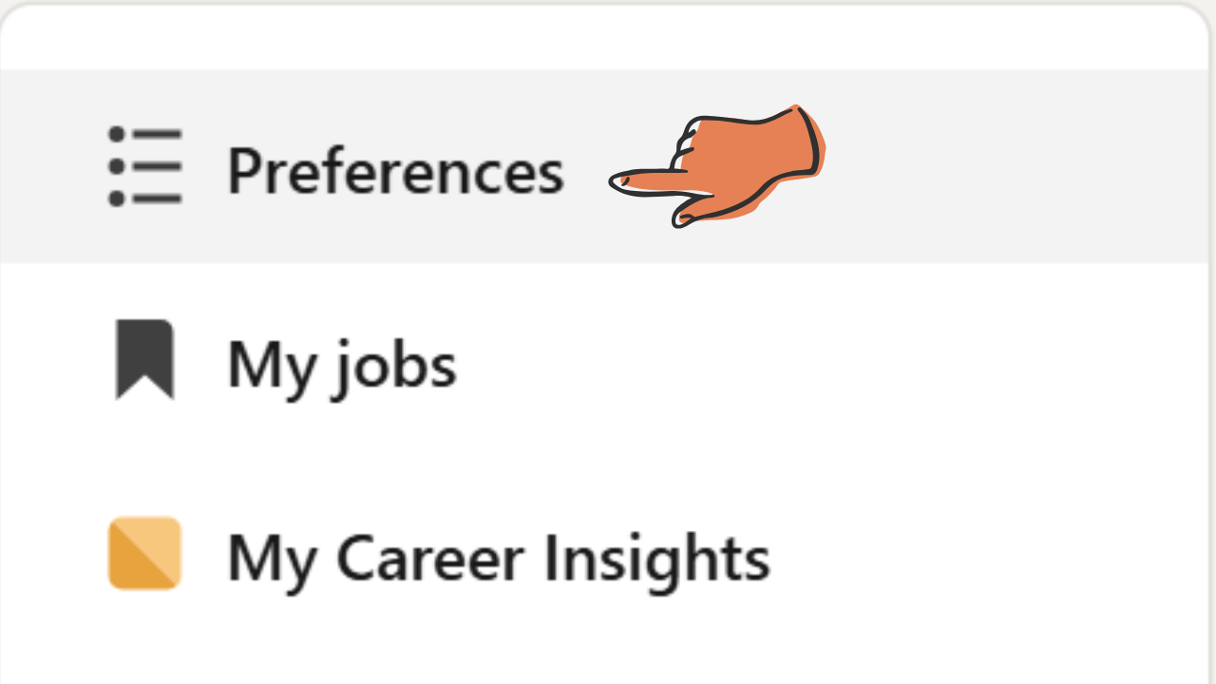Click the Preferences text label

395,171
